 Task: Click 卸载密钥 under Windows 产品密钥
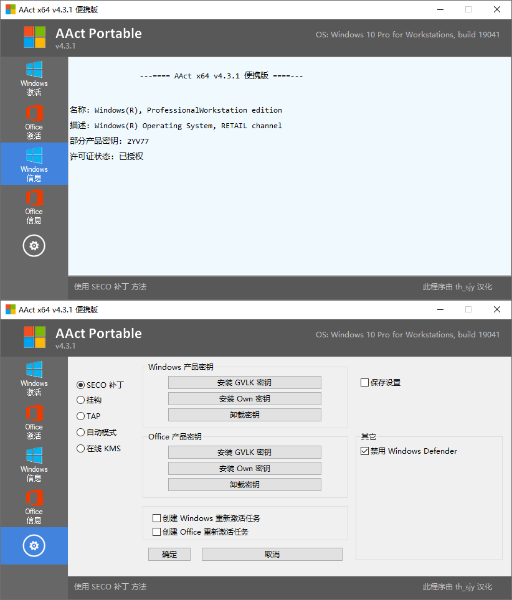coord(245,415)
